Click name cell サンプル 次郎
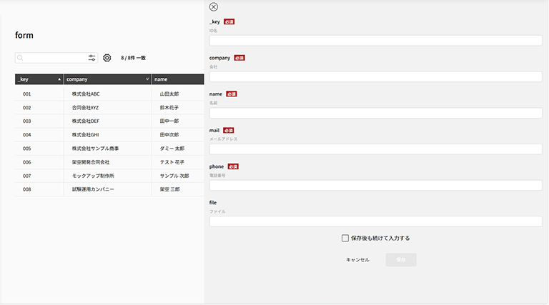 point(174,176)
